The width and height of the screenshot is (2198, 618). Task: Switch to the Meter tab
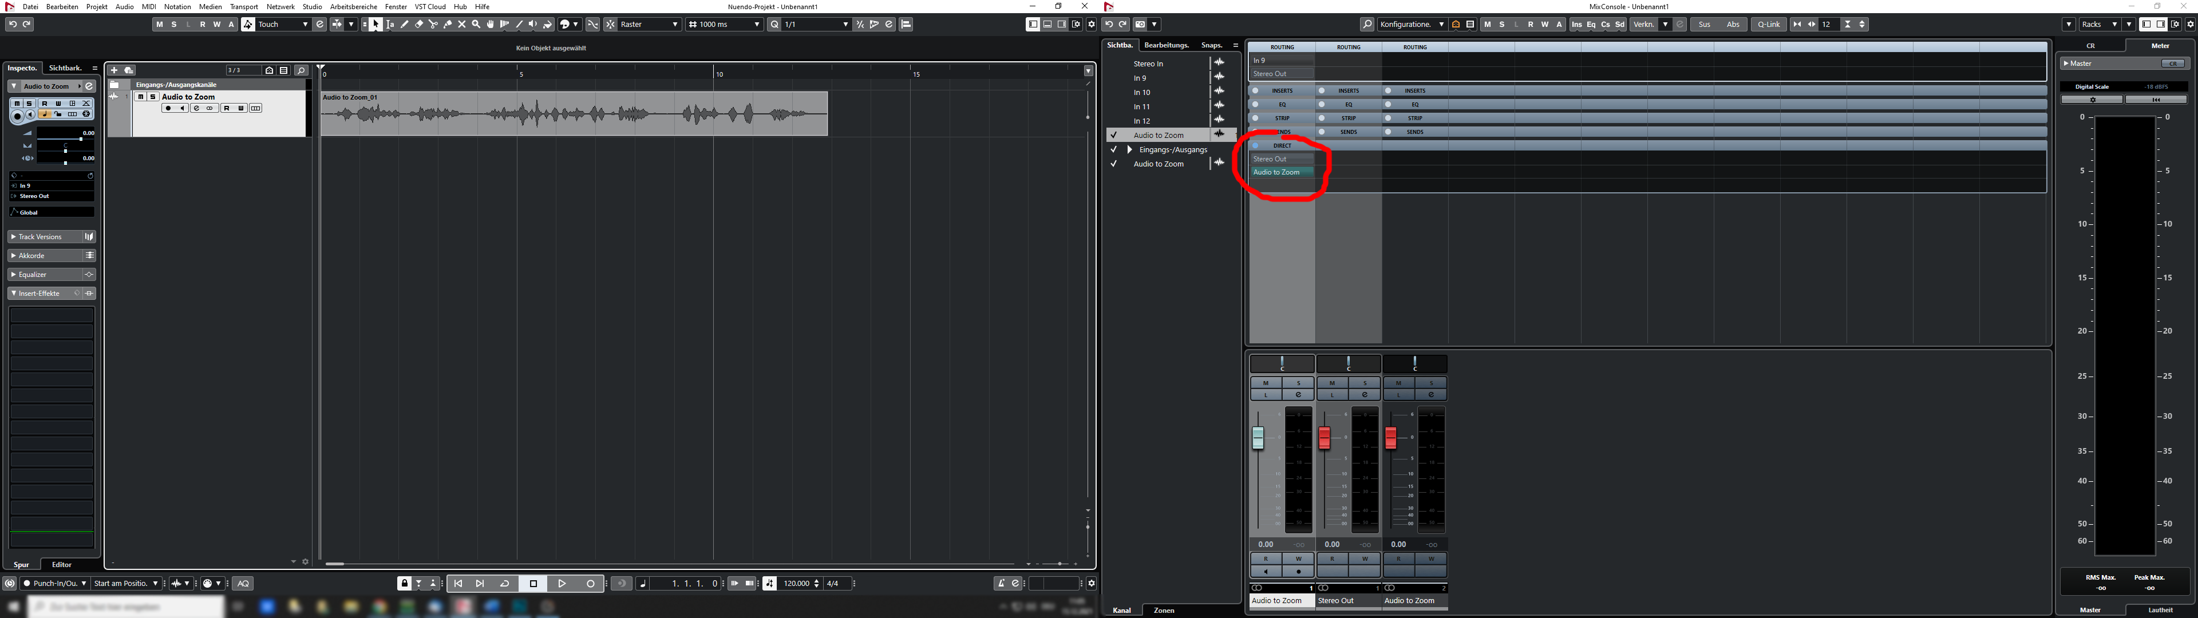click(2160, 45)
